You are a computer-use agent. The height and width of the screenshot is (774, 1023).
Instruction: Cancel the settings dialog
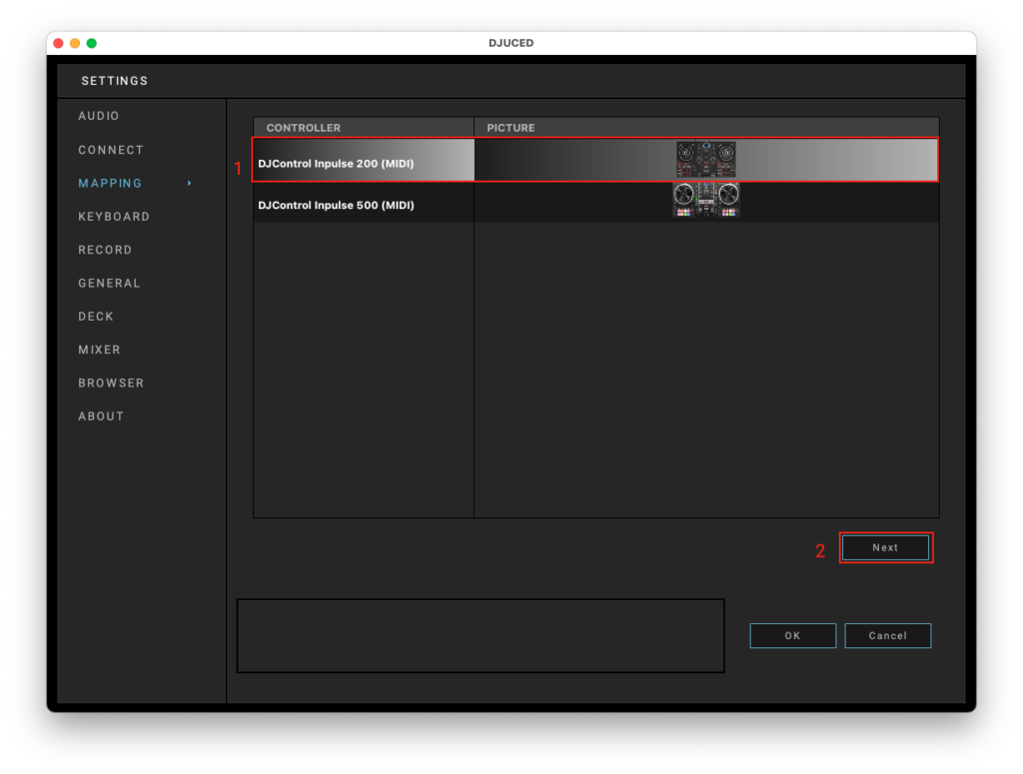tap(887, 635)
